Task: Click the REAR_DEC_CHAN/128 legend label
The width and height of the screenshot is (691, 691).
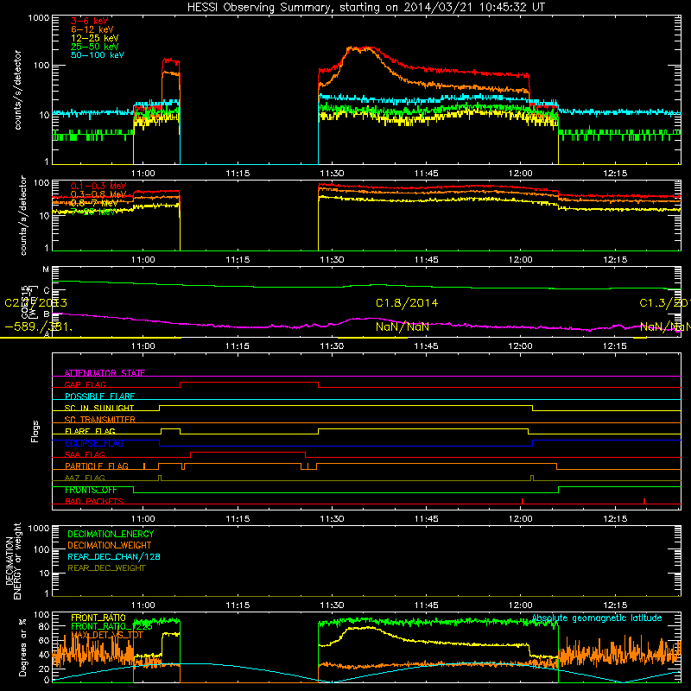Action: 114,556
